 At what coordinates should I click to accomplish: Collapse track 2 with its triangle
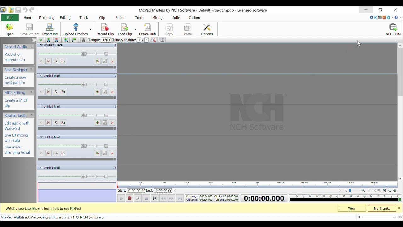pyautogui.click(x=41, y=76)
